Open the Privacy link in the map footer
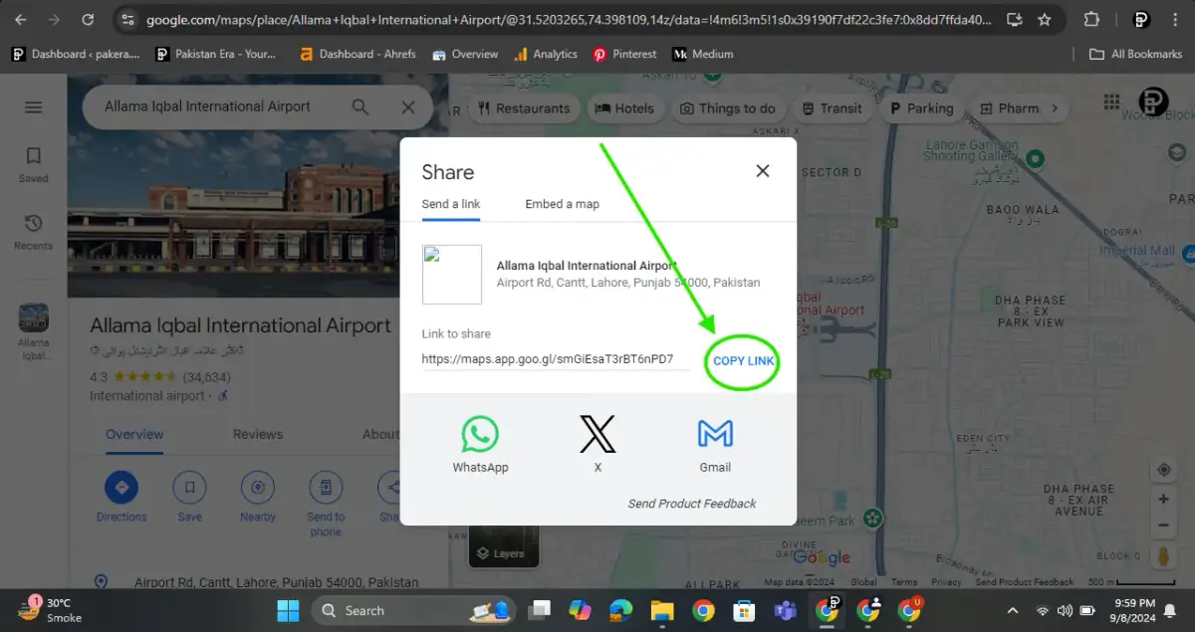Image resolution: width=1195 pixels, height=632 pixels. pos(946,582)
